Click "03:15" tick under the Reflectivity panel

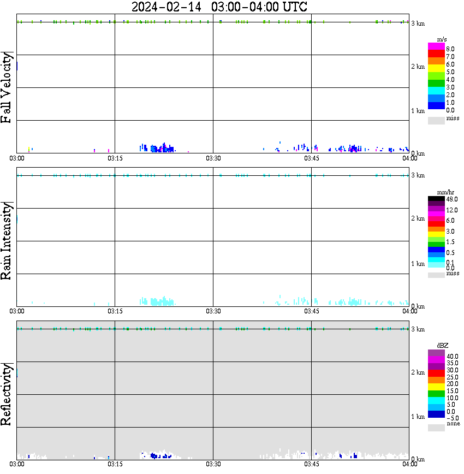coord(115,464)
